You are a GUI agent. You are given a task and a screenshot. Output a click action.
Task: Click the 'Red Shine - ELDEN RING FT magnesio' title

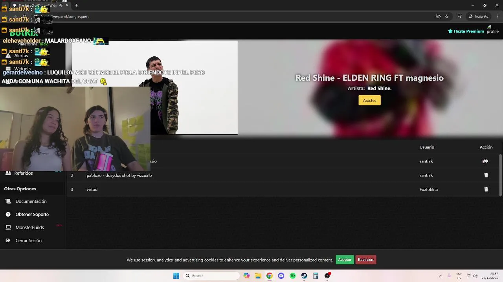[x=369, y=78]
